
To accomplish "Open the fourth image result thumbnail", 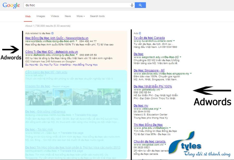I will 109,97.
